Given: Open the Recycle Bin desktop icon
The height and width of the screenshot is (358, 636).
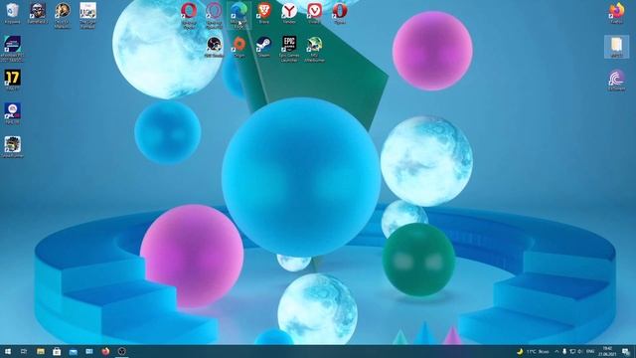Looking at the screenshot, I should [x=13, y=12].
